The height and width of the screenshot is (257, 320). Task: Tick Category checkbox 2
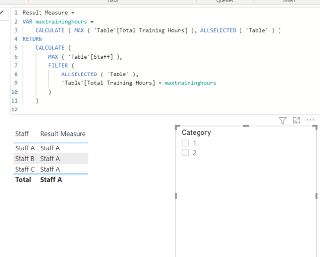tap(185, 152)
